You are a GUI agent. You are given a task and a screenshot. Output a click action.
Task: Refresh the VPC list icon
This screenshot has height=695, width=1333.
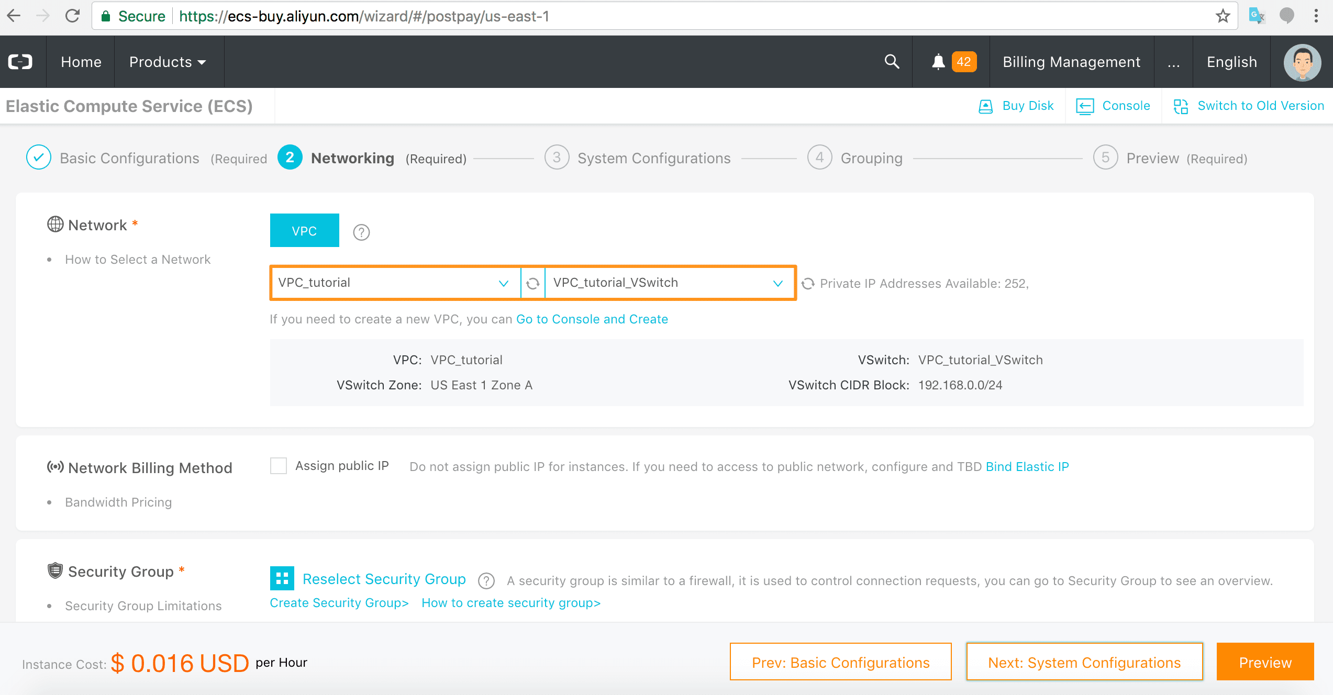point(533,283)
